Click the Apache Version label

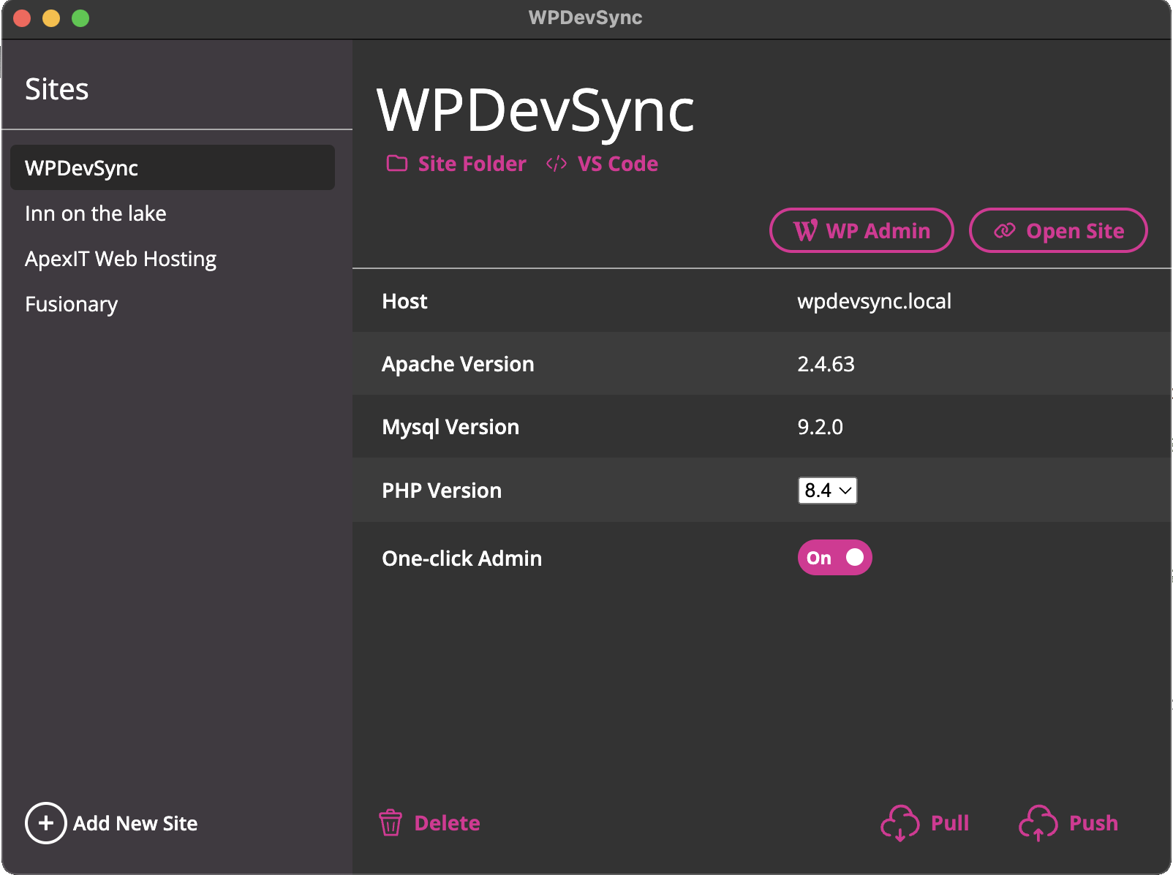pos(458,364)
